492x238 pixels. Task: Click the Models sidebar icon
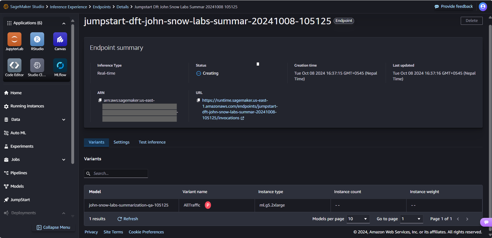[x=6, y=186]
